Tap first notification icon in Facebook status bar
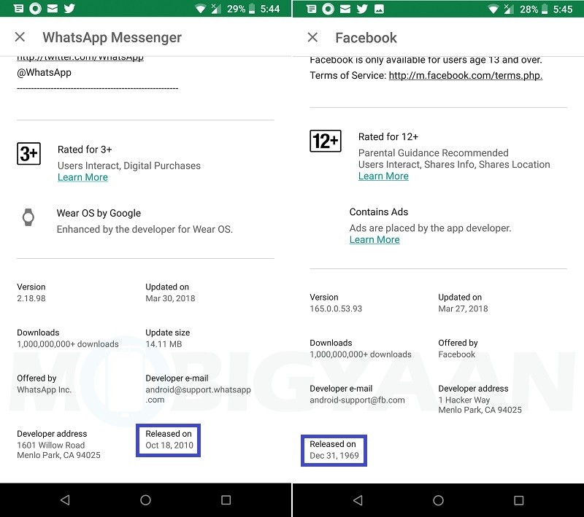The image size is (584, 517). [x=312, y=9]
